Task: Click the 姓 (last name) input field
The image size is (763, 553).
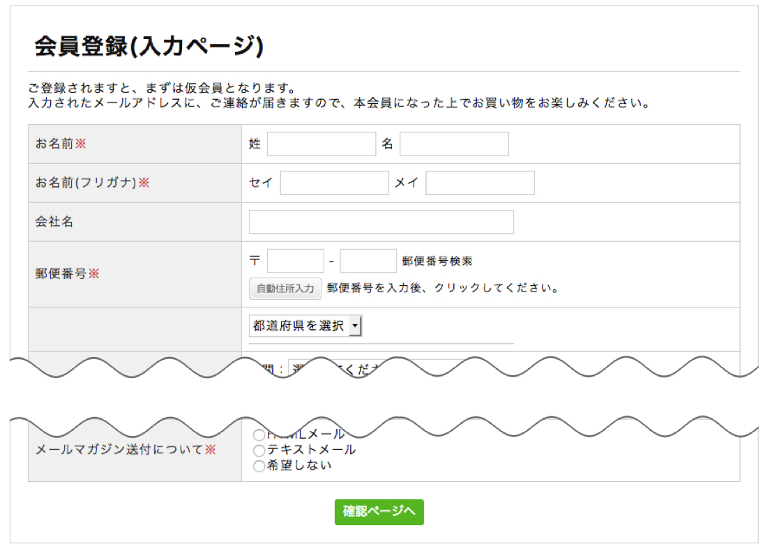Action: [x=321, y=144]
